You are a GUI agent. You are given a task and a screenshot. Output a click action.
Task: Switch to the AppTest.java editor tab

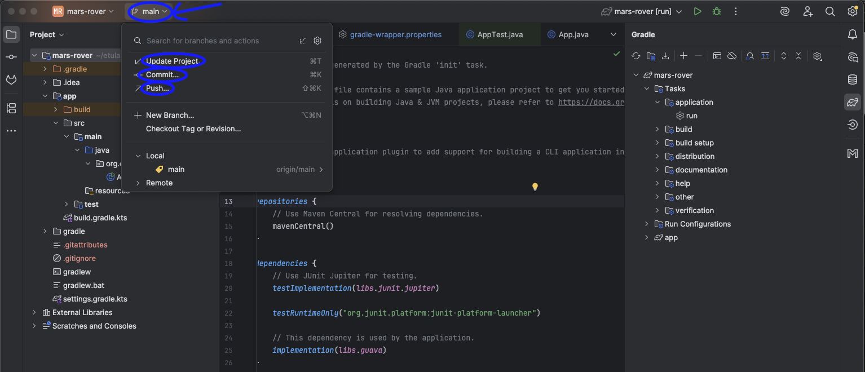click(500, 35)
